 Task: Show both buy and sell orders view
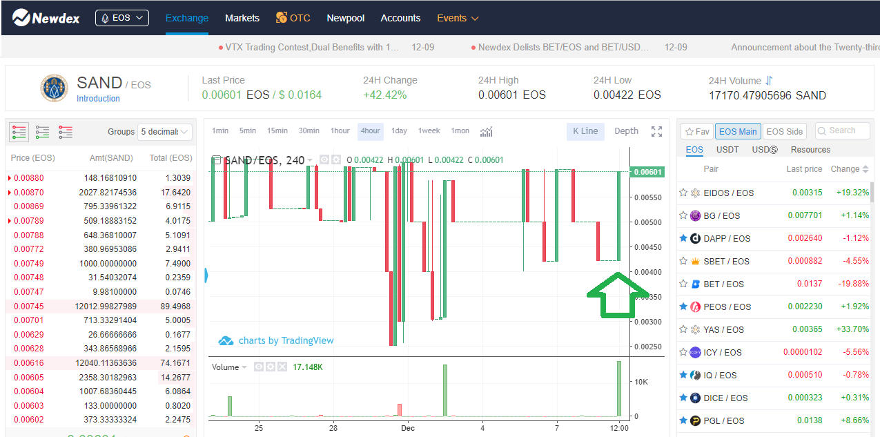pyautogui.click(x=19, y=131)
